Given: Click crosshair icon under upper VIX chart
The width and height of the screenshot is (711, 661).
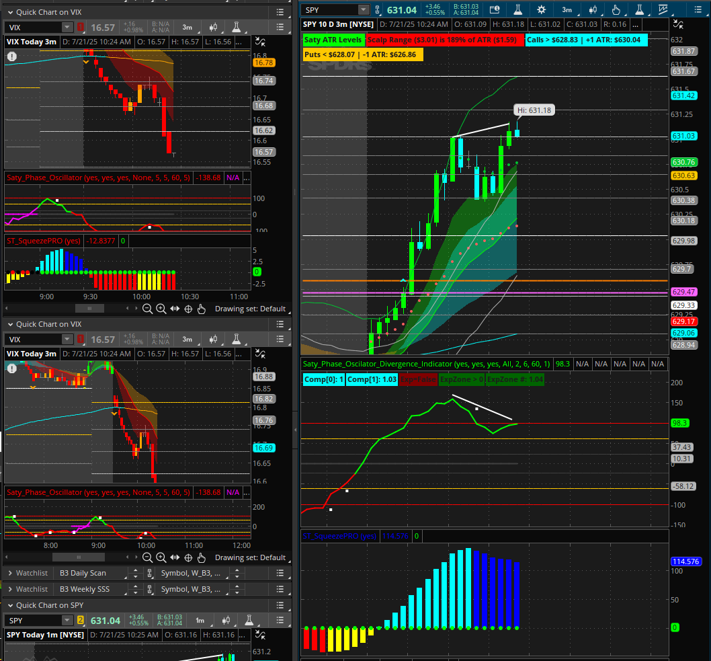Looking at the screenshot, I should pos(188,309).
